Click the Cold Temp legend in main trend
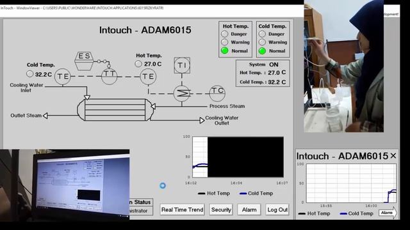 tap(256, 193)
